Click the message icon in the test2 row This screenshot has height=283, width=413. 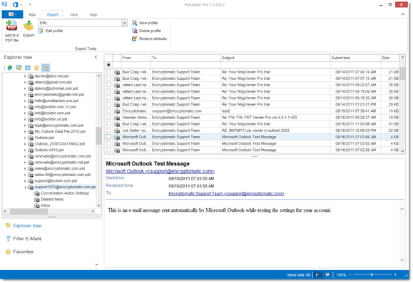point(117,111)
